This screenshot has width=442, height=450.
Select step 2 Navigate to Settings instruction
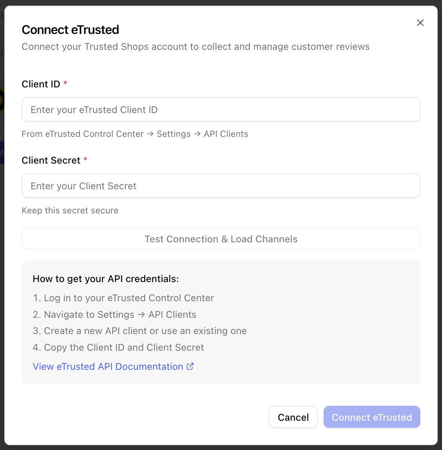[x=114, y=315]
